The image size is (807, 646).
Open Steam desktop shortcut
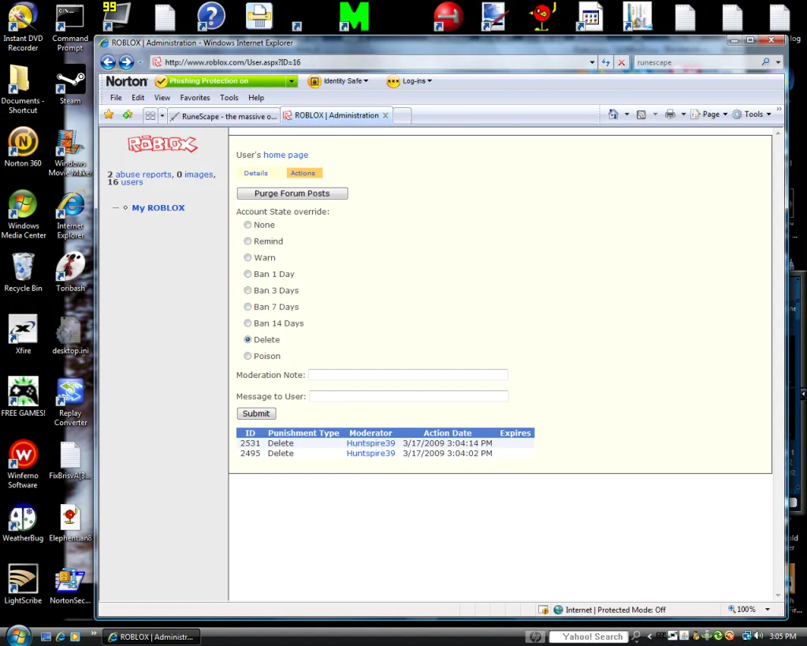pos(70,83)
